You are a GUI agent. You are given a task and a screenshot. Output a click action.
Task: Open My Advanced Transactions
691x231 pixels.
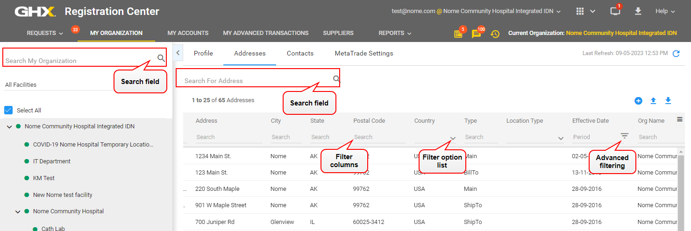pos(266,33)
